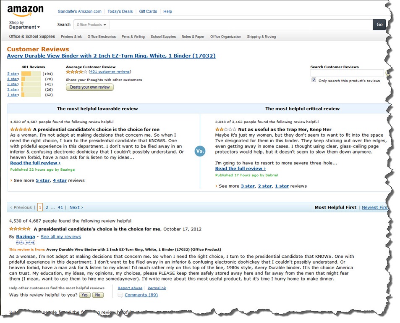Open the Office Products search category dropdown
400x323 pixels.
tap(92, 25)
